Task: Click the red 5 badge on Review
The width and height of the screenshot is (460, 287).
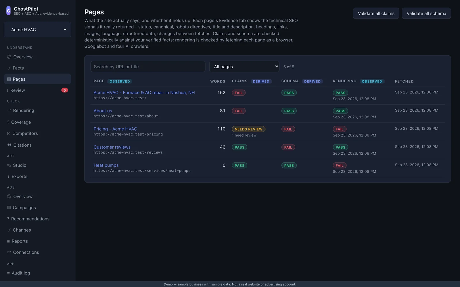Action: click(x=65, y=90)
